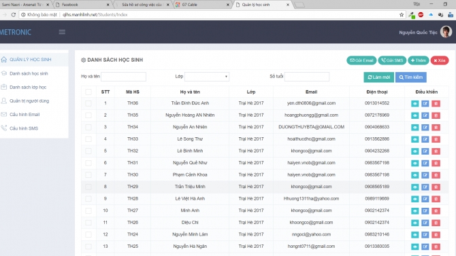Click the Gửi SMS button

[x=392, y=60]
